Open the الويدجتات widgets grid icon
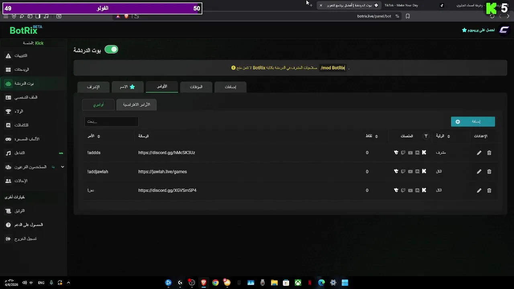 (8, 69)
